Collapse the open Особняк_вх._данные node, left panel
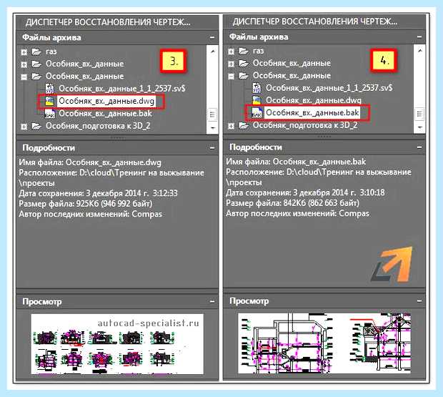 click(24, 77)
